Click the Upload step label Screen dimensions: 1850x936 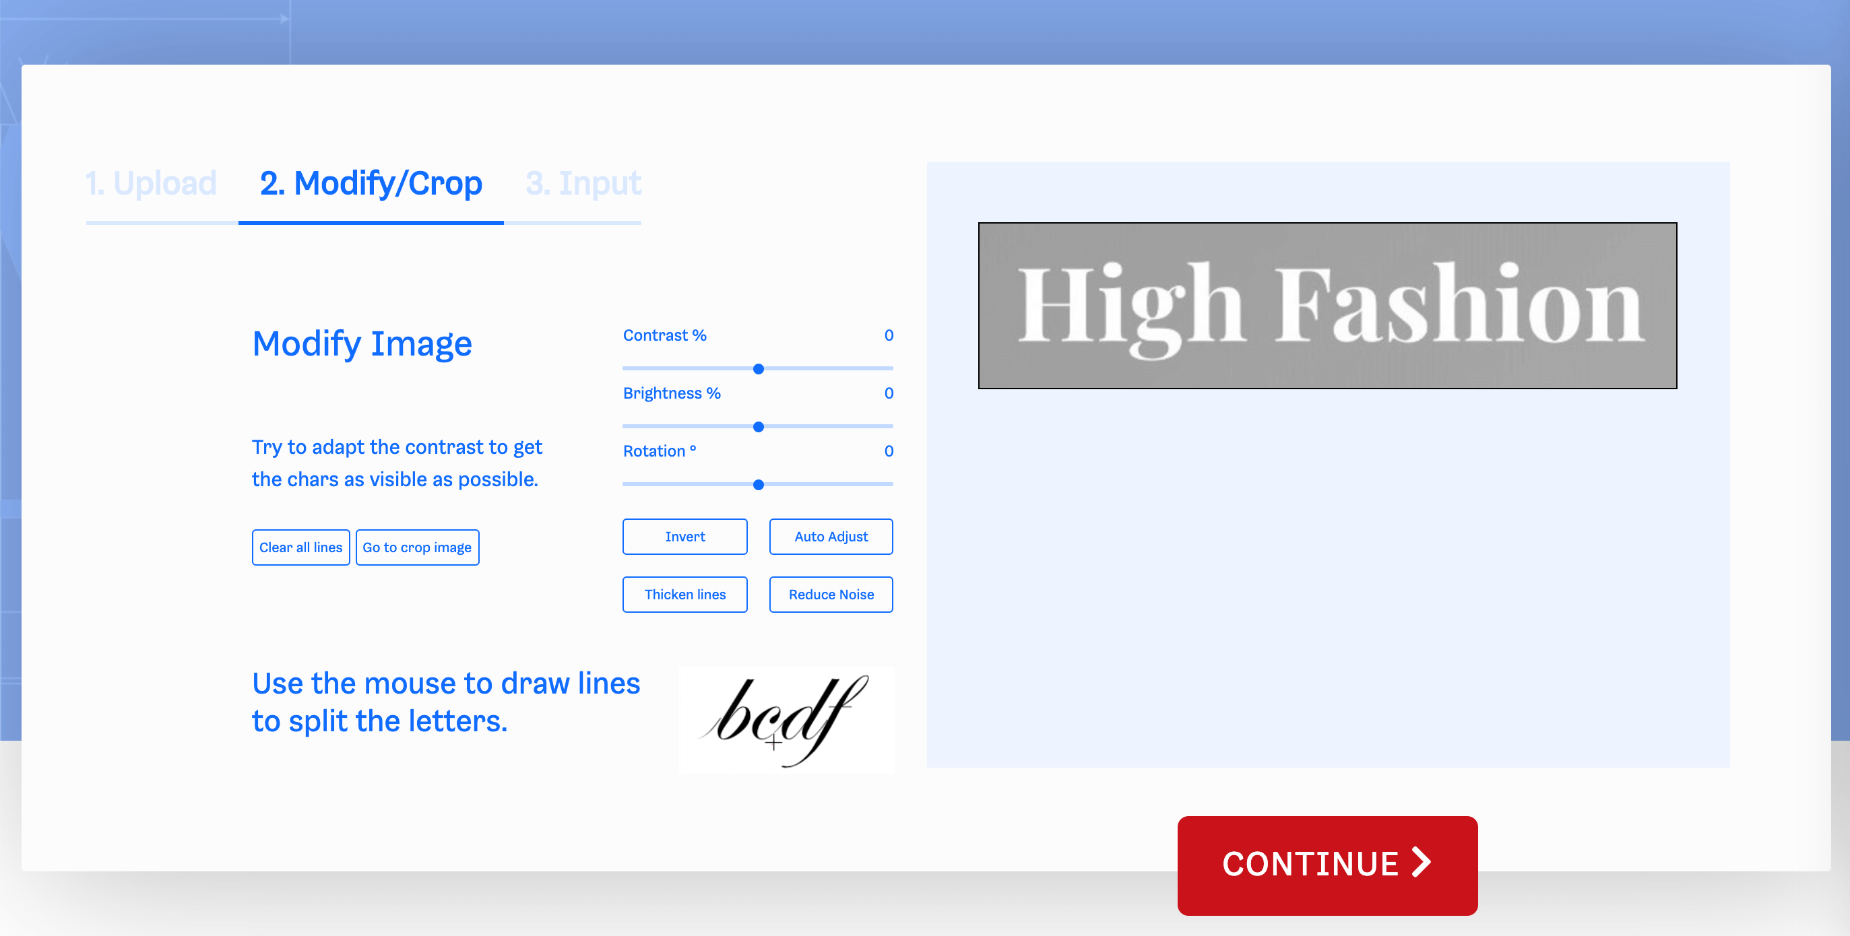[152, 185]
